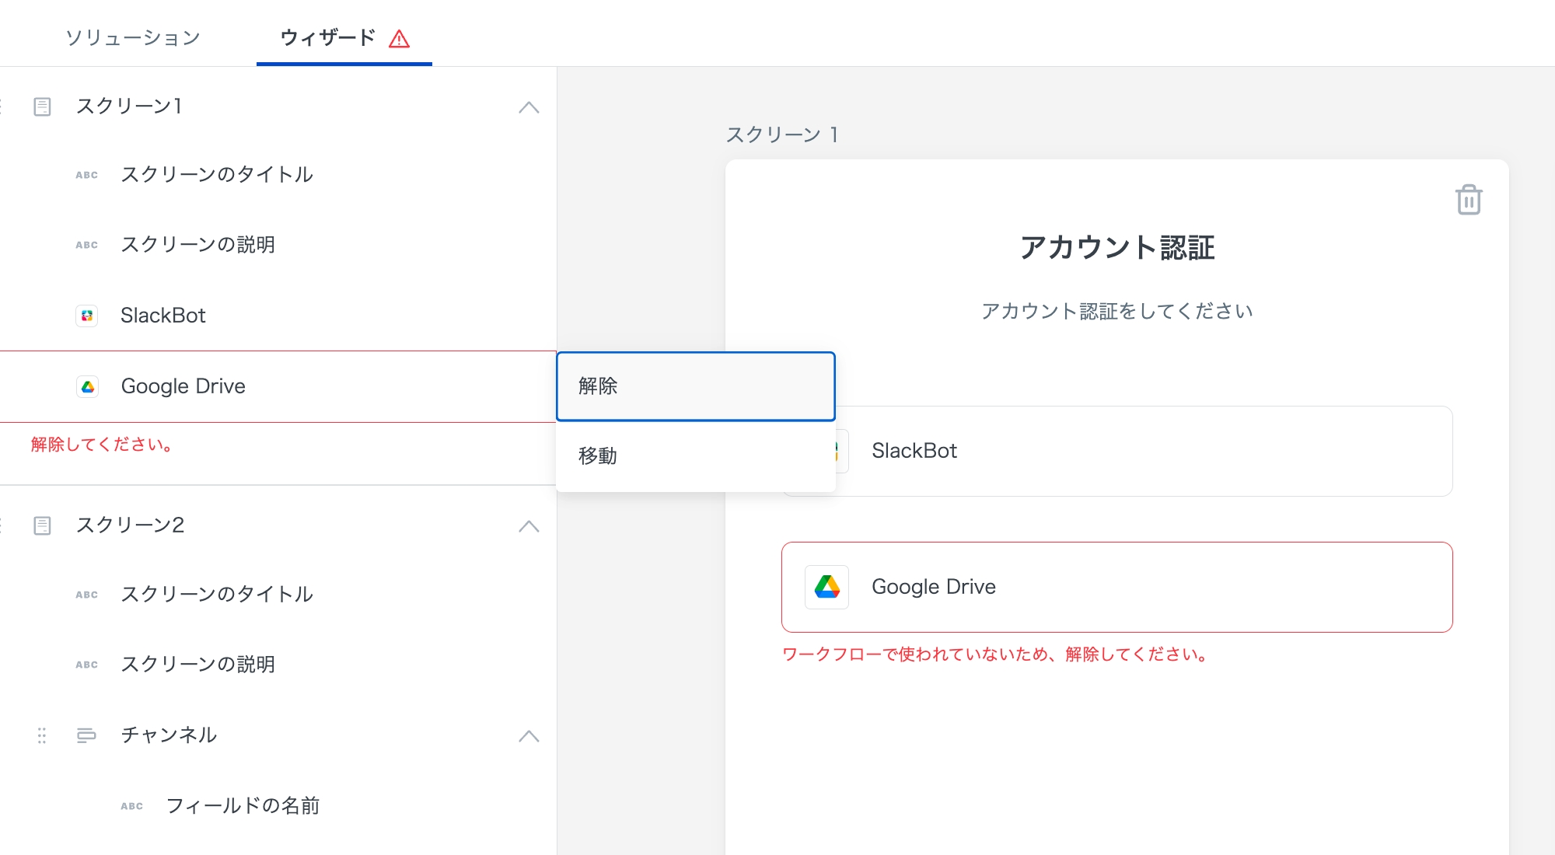
Task: Click the SlackBot icon in left tree
Action: 87,316
